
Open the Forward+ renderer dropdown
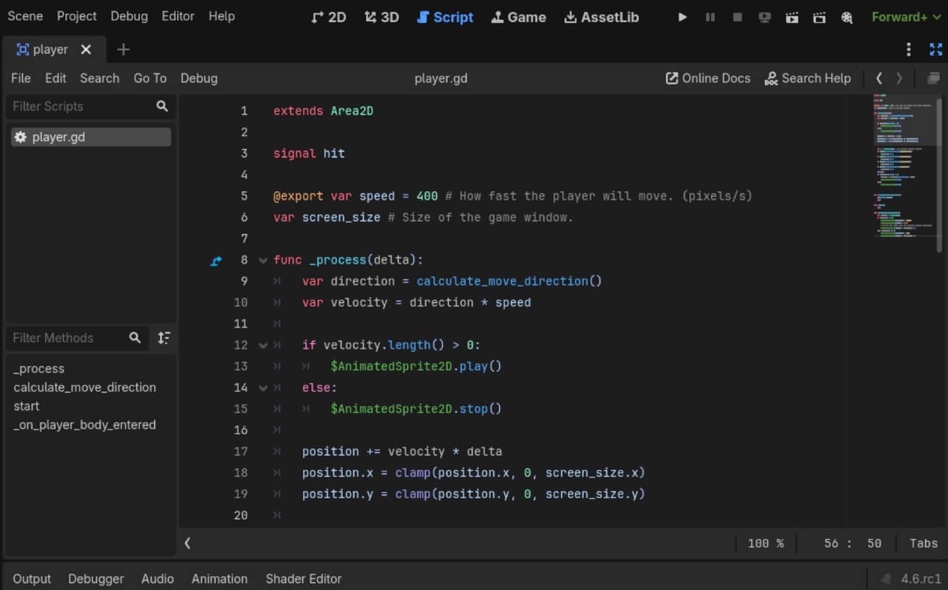[904, 16]
